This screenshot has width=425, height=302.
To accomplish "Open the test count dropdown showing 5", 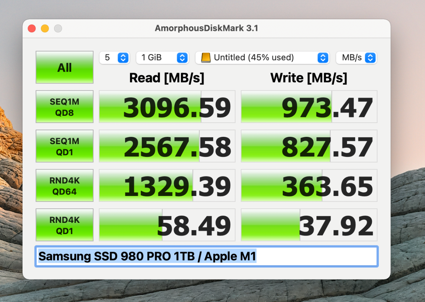I will pos(114,58).
